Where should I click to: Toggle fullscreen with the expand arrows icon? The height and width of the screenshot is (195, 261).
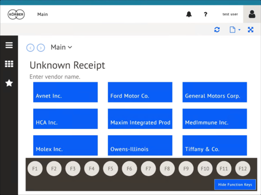[x=251, y=30]
